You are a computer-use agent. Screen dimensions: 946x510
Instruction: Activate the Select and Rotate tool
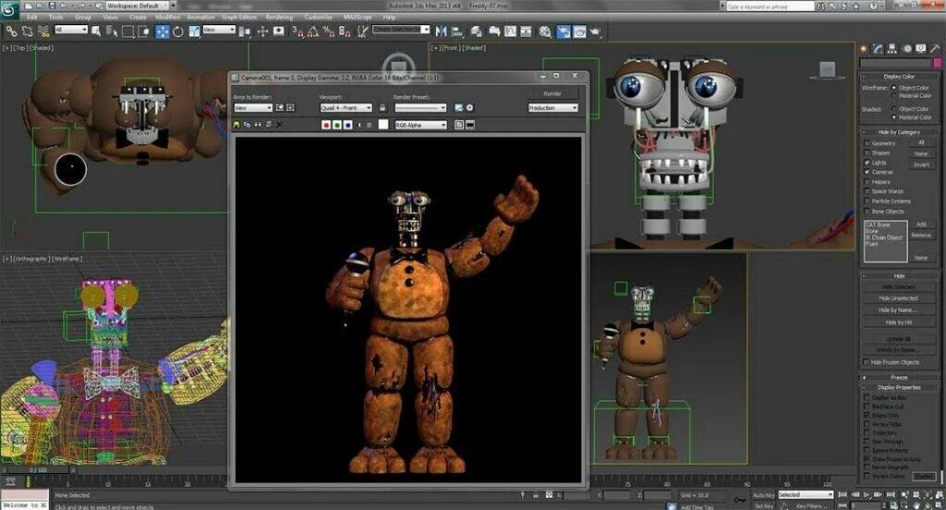pyautogui.click(x=178, y=31)
